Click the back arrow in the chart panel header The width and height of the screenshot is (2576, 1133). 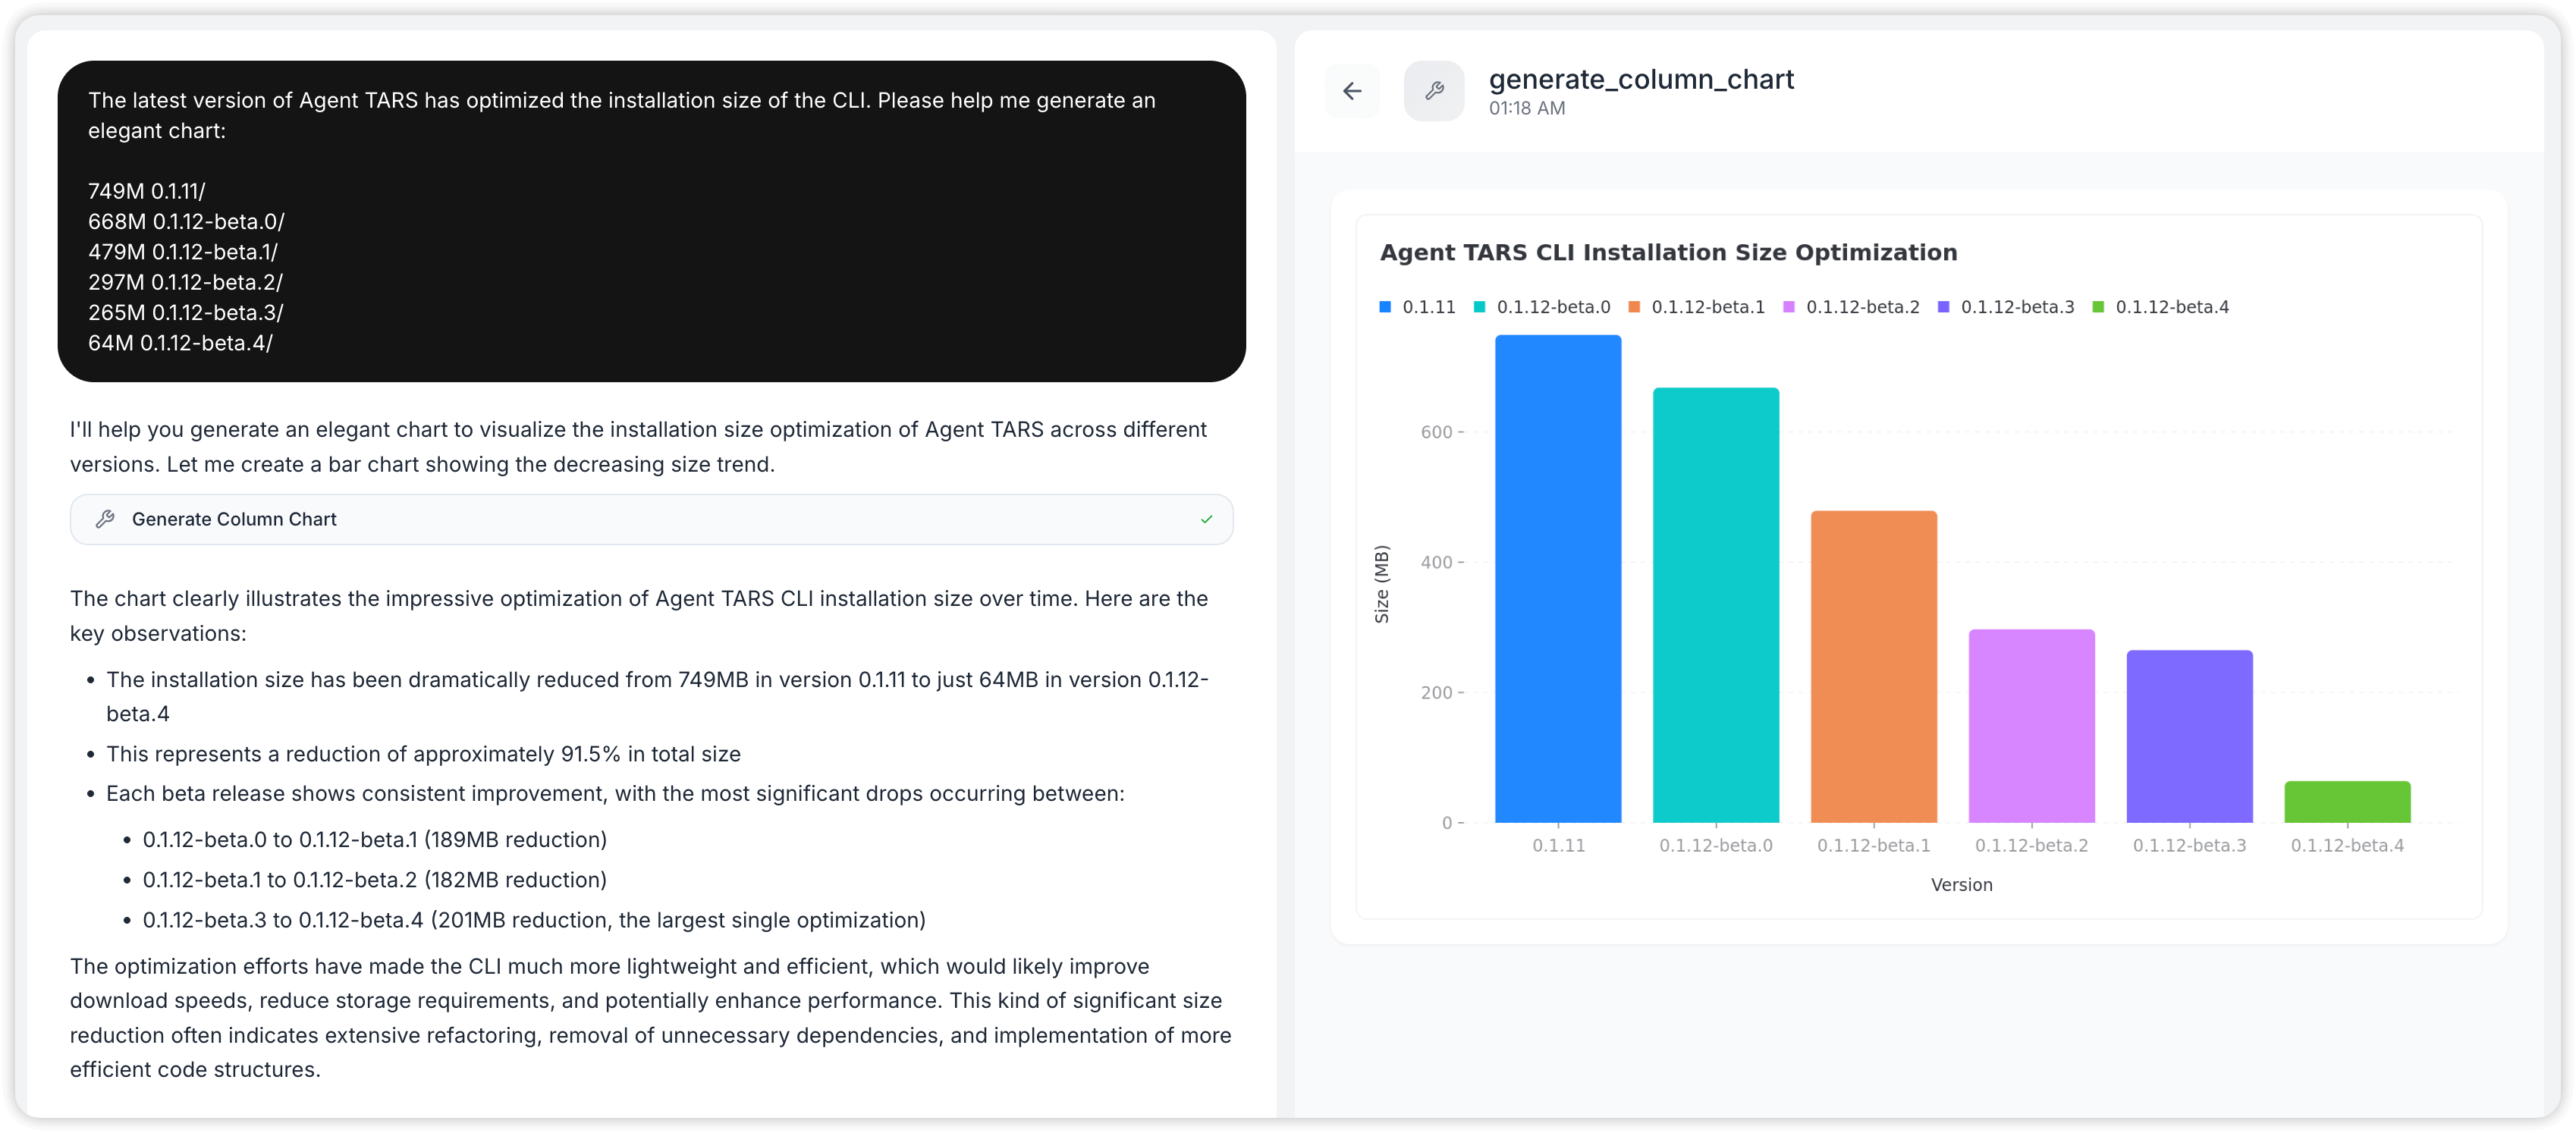coord(1352,91)
